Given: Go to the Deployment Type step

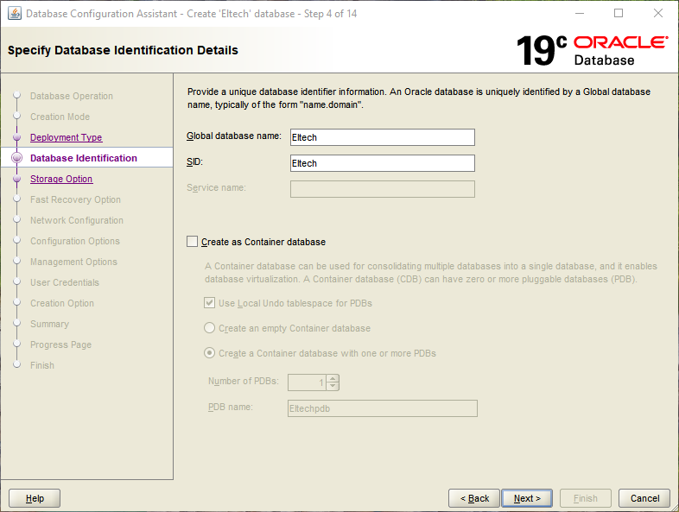Looking at the screenshot, I should pos(66,138).
